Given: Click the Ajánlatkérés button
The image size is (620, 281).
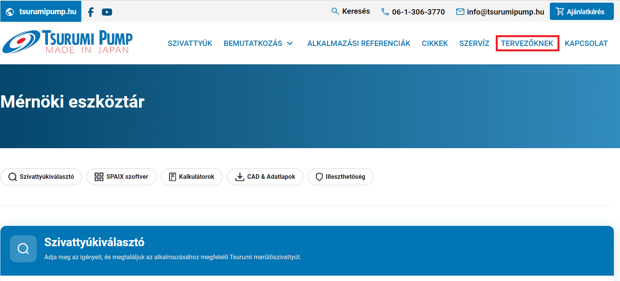Looking at the screenshot, I should coord(582,11).
